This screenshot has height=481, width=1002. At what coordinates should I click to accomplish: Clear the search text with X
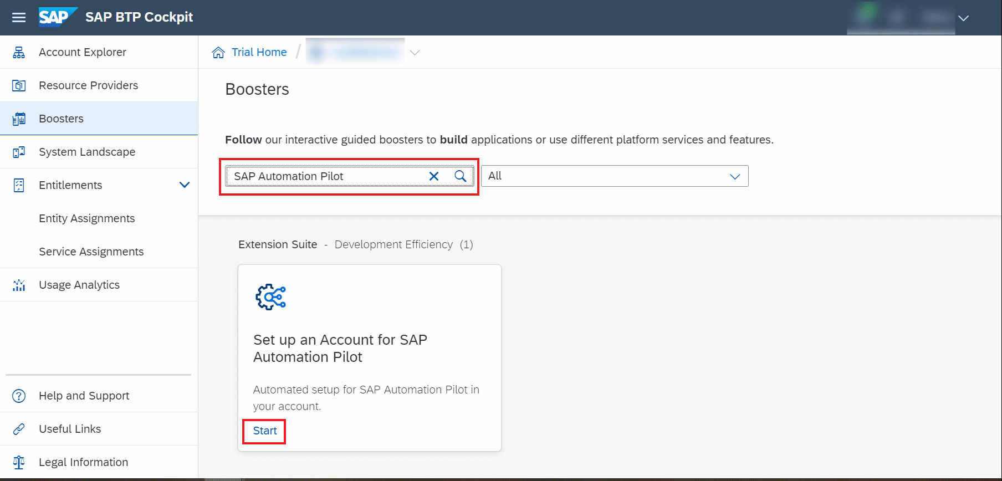[434, 176]
